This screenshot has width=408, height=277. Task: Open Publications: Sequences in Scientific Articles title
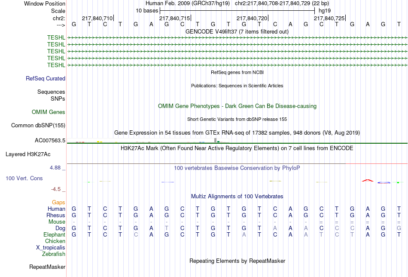coord(237,86)
